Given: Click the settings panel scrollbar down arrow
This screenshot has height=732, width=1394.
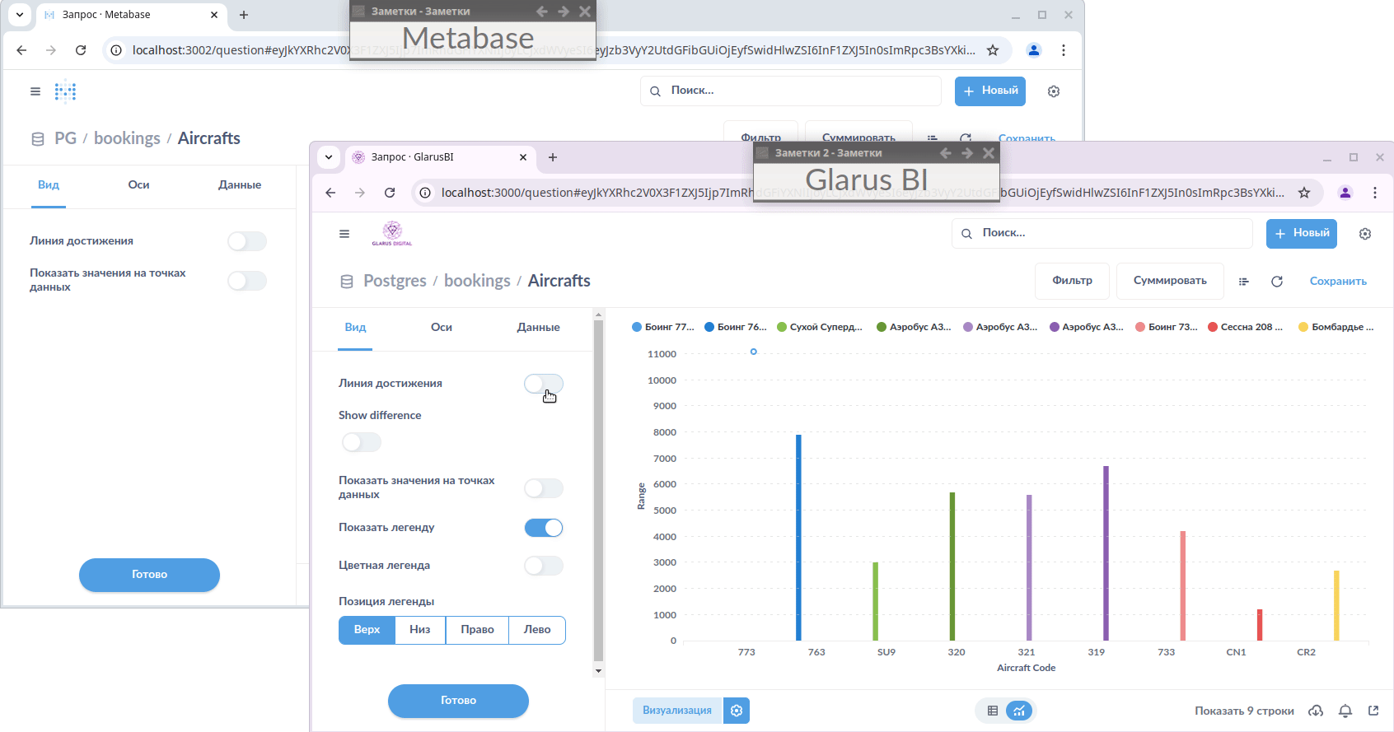Looking at the screenshot, I should coord(599,671).
